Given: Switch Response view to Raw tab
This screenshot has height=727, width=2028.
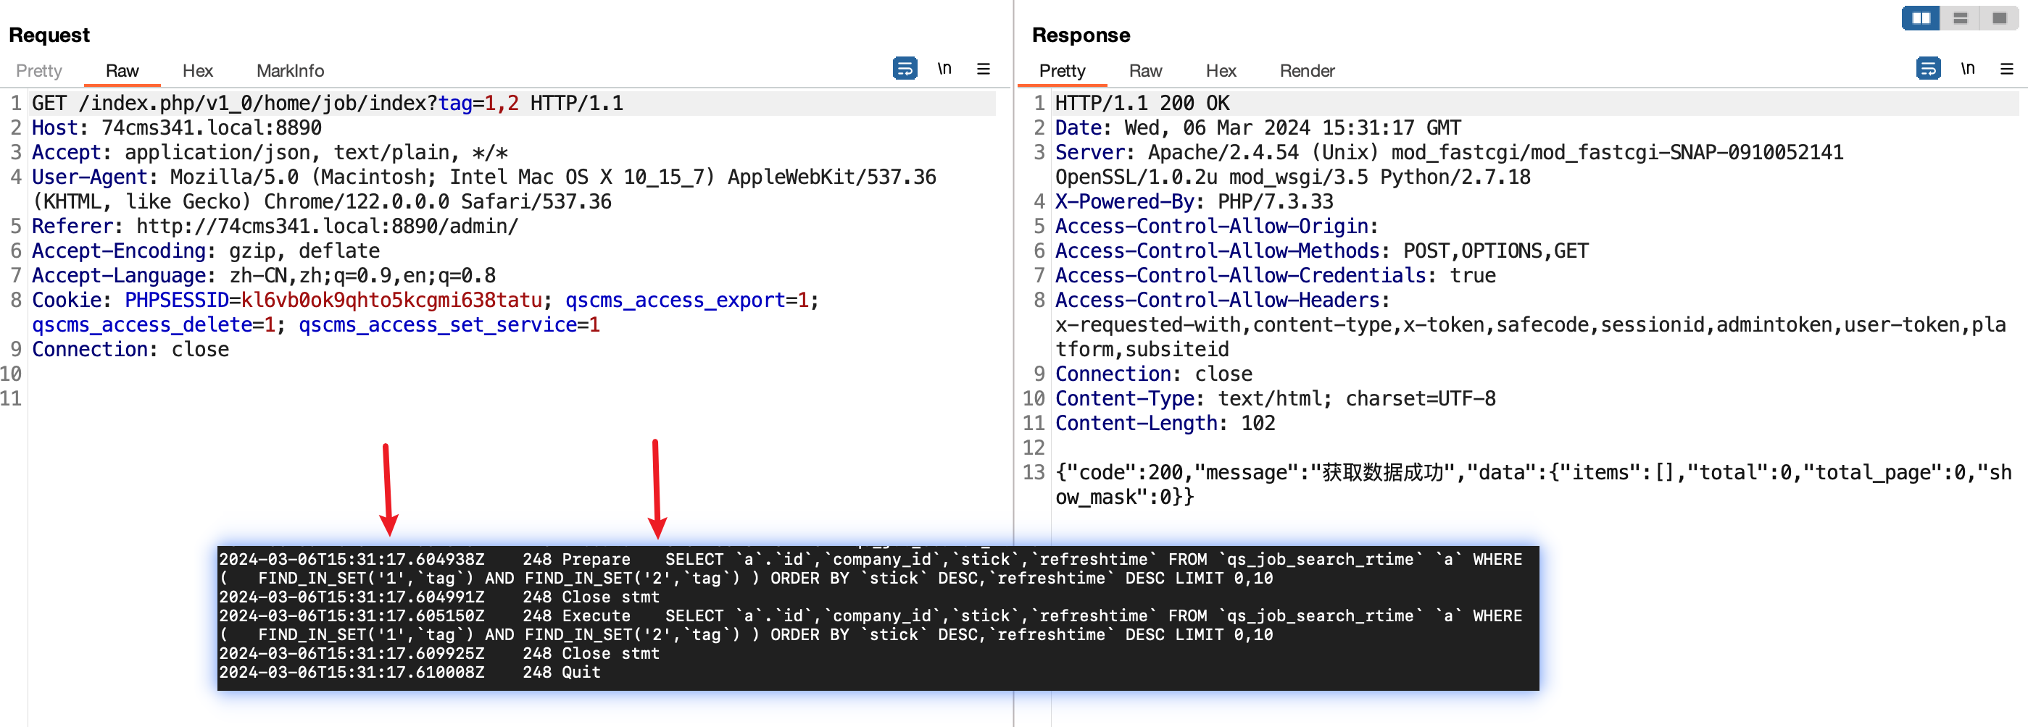Looking at the screenshot, I should click(x=1144, y=71).
